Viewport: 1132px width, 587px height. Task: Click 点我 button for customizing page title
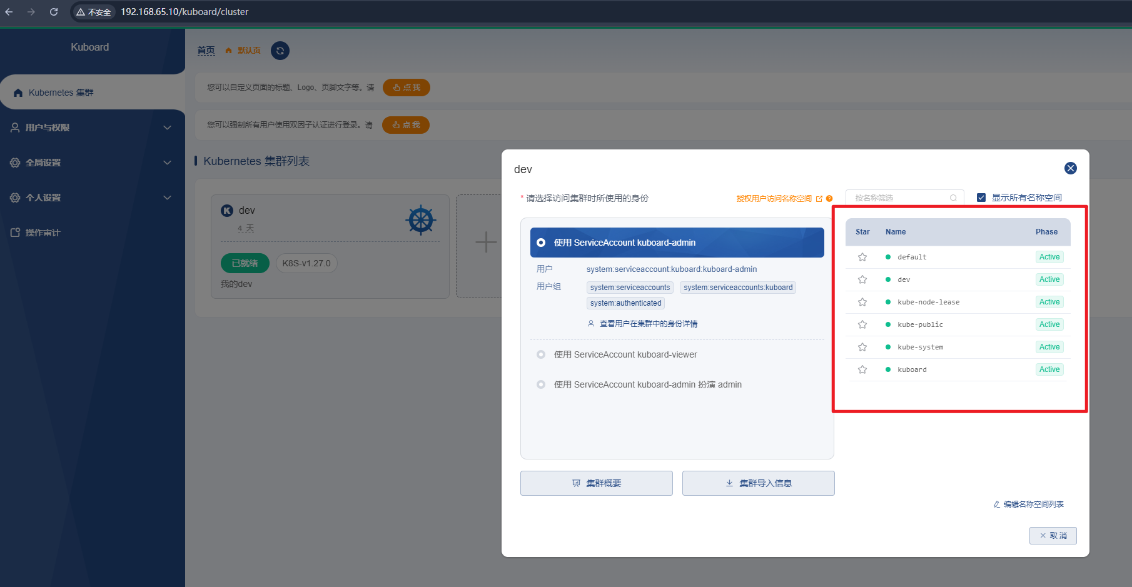[407, 88]
